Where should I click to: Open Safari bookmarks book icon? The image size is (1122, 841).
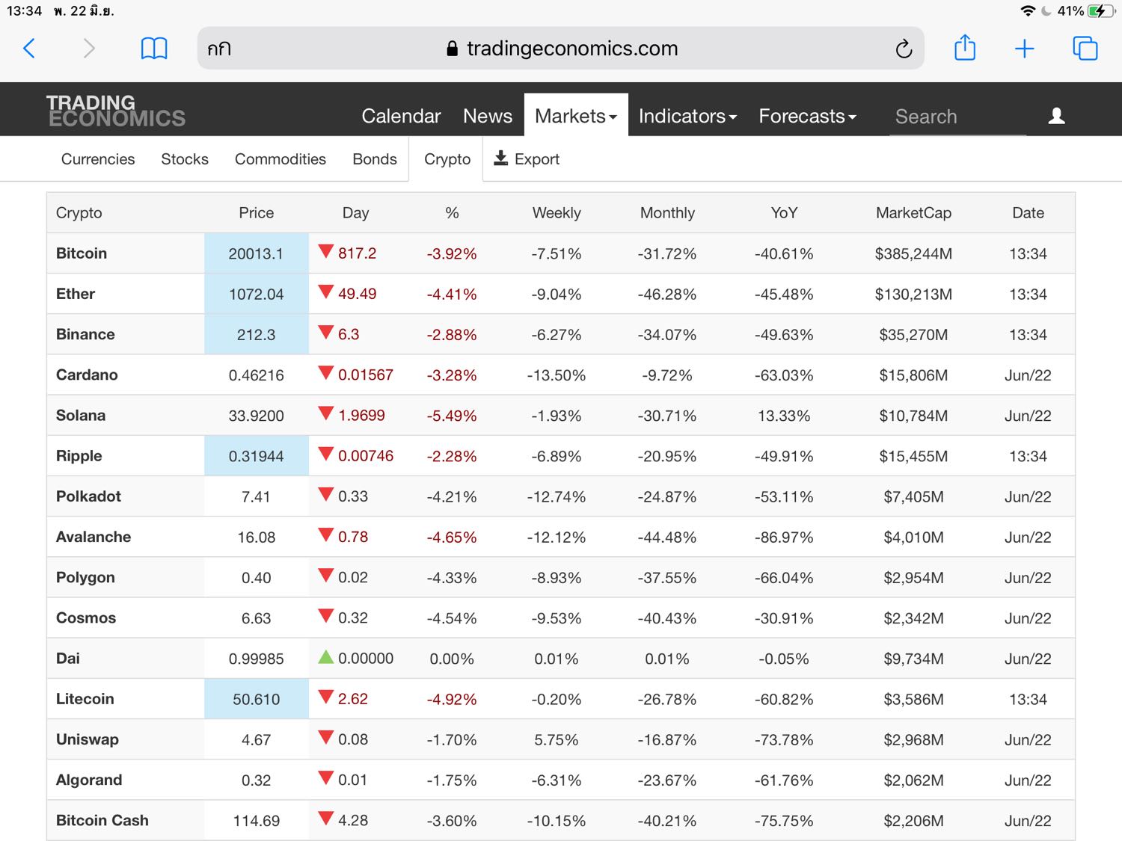pos(154,49)
